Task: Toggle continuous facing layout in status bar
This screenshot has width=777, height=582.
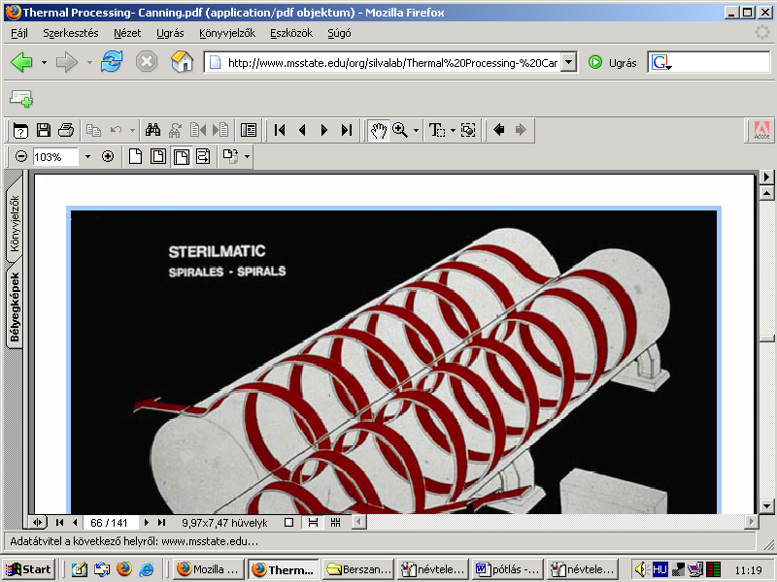Action: pos(335,522)
